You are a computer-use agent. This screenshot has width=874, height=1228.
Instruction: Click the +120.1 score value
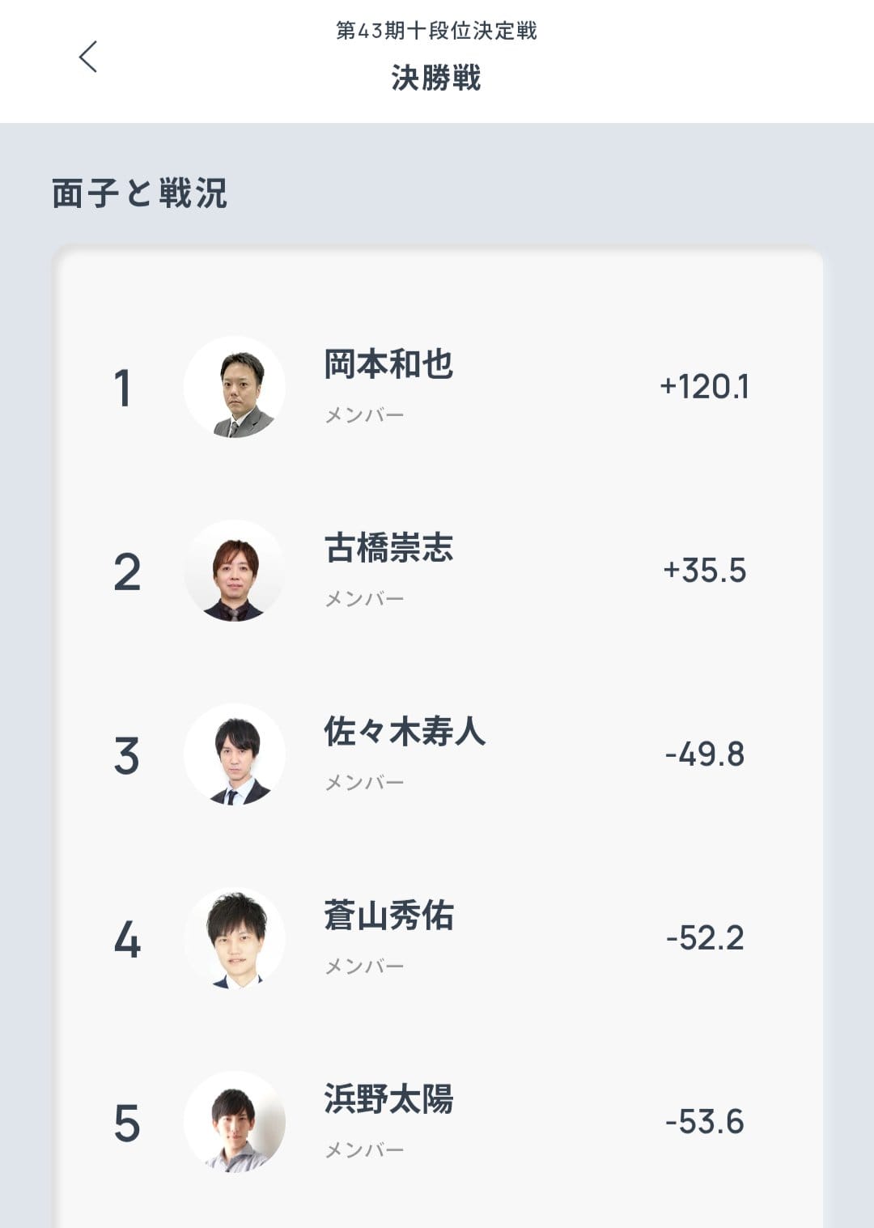pos(704,387)
